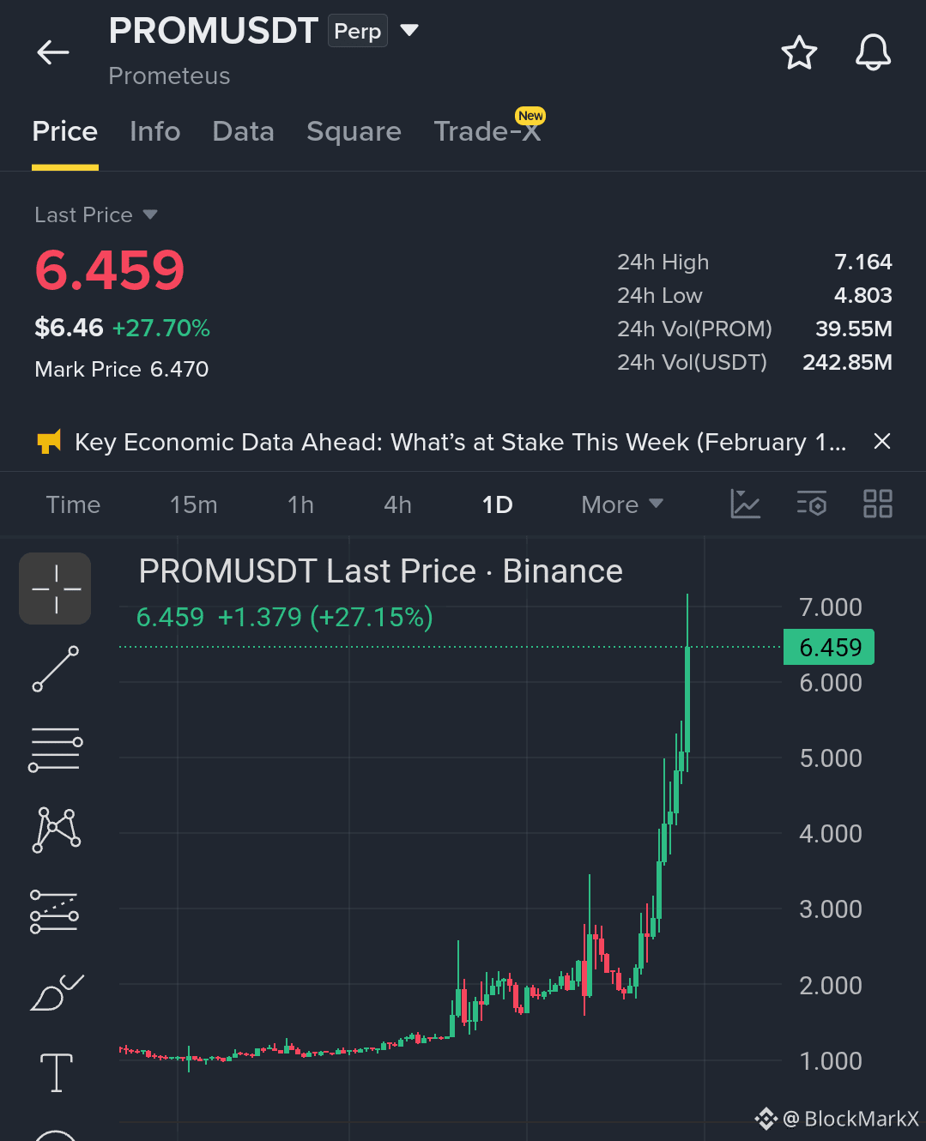926x1141 pixels.
Task: Pick the Fibonacci retracement tool
Action: [55, 911]
